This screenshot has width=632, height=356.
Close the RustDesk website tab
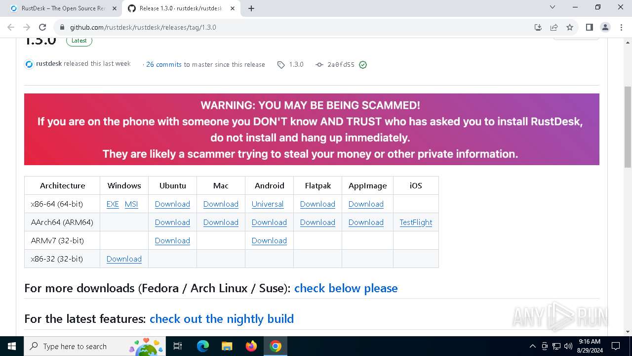(x=114, y=8)
